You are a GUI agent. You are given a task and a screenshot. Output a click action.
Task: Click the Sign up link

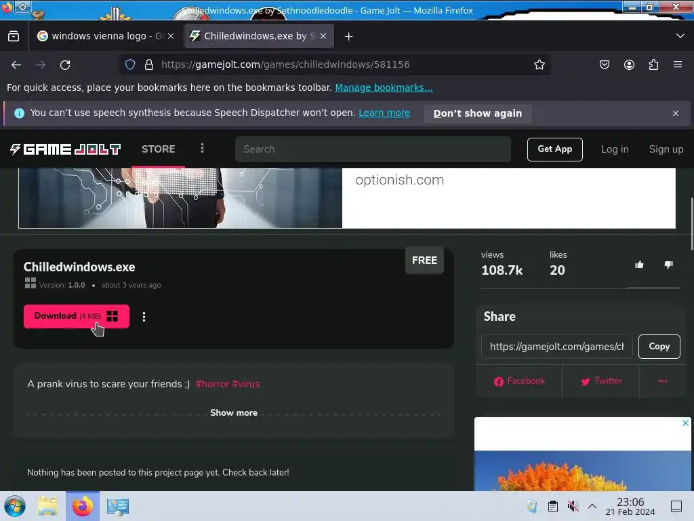666,149
